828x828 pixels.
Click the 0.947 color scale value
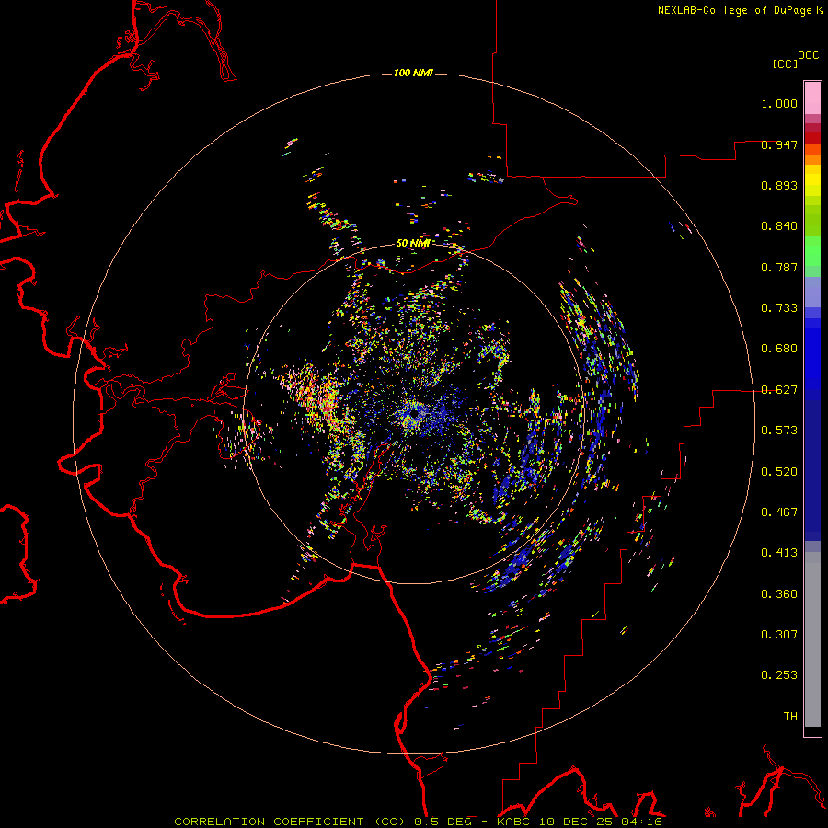[x=779, y=144]
